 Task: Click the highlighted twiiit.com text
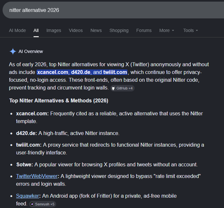(115, 72)
